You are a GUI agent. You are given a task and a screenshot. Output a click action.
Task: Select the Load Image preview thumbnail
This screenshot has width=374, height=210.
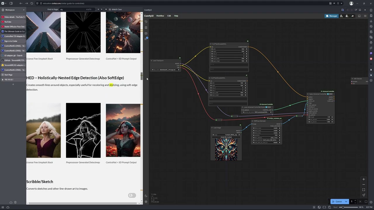226,149
